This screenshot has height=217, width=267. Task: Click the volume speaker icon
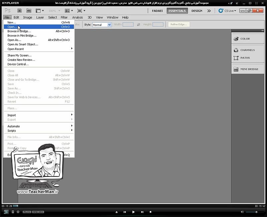pyautogui.click(x=242, y=212)
